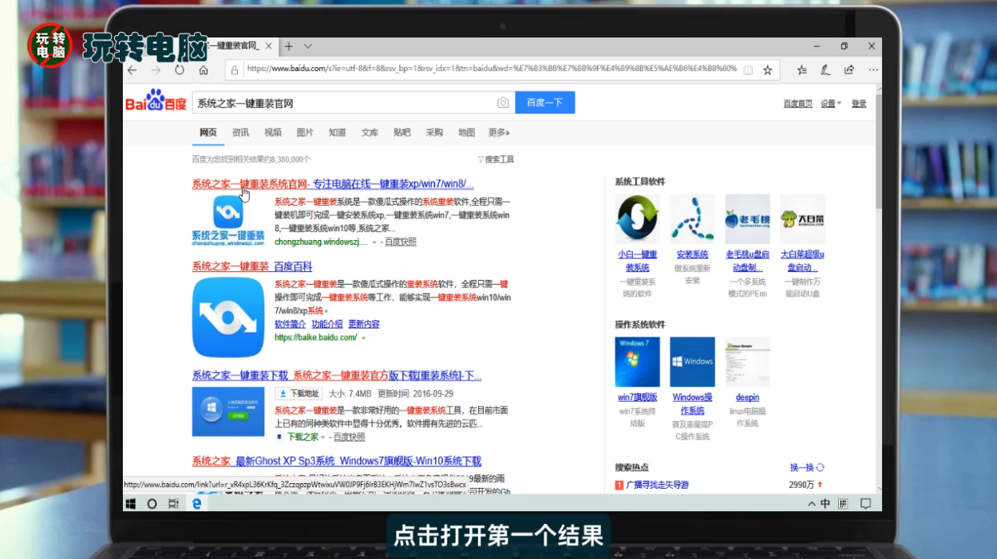This screenshot has height=559, width=997.
Task: Click the share page icon
Action: (x=849, y=70)
